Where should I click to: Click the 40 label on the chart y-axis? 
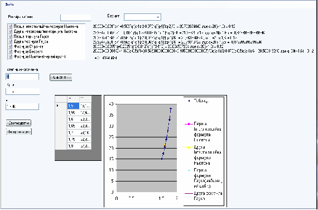112,104
